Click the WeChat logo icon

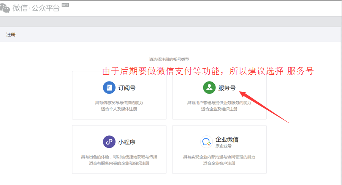pos(5,8)
